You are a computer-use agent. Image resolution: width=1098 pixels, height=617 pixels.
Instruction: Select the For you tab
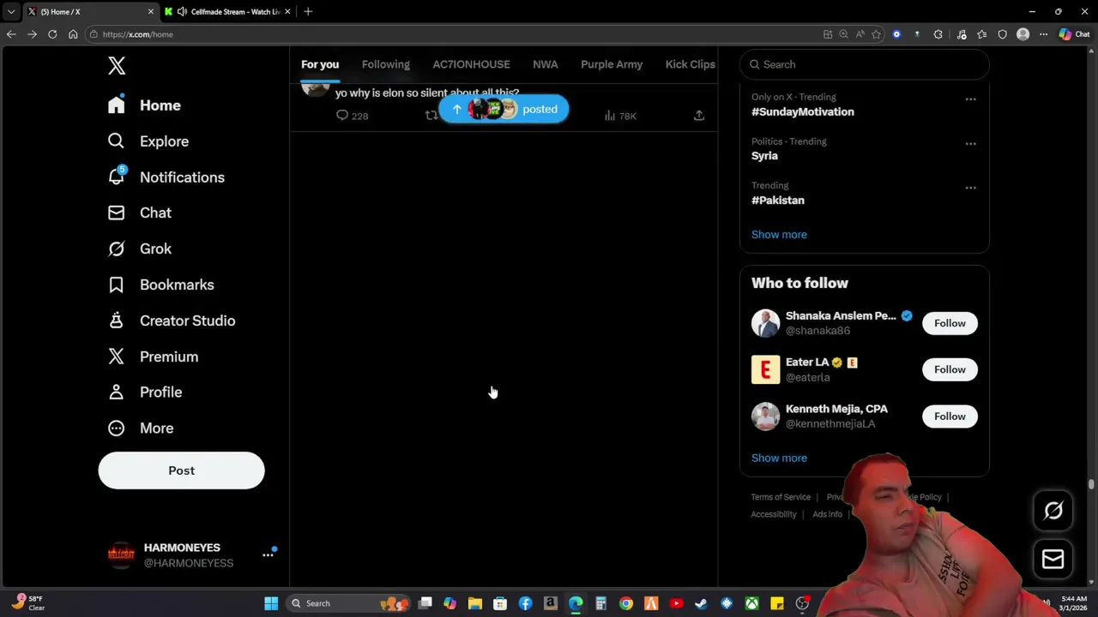click(x=320, y=64)
